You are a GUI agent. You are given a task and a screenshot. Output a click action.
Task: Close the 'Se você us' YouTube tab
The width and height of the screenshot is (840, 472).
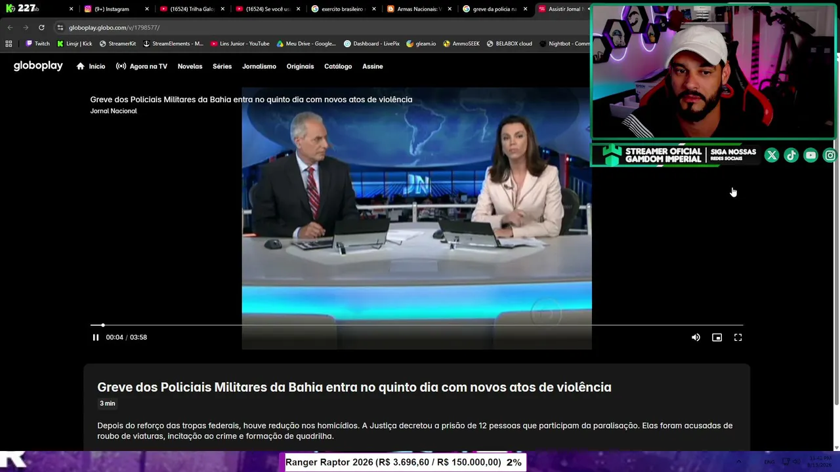(x=299, y=9)
